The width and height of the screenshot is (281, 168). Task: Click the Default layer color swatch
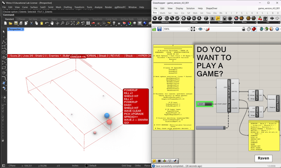87,166
